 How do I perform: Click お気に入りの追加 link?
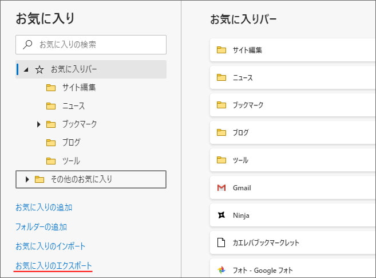click(x=44, y=207)
